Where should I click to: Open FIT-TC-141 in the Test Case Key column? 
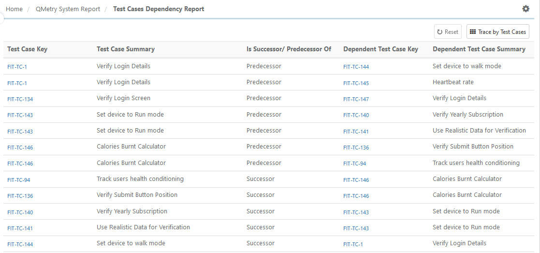pyautogui.click(x=20, y=228)
